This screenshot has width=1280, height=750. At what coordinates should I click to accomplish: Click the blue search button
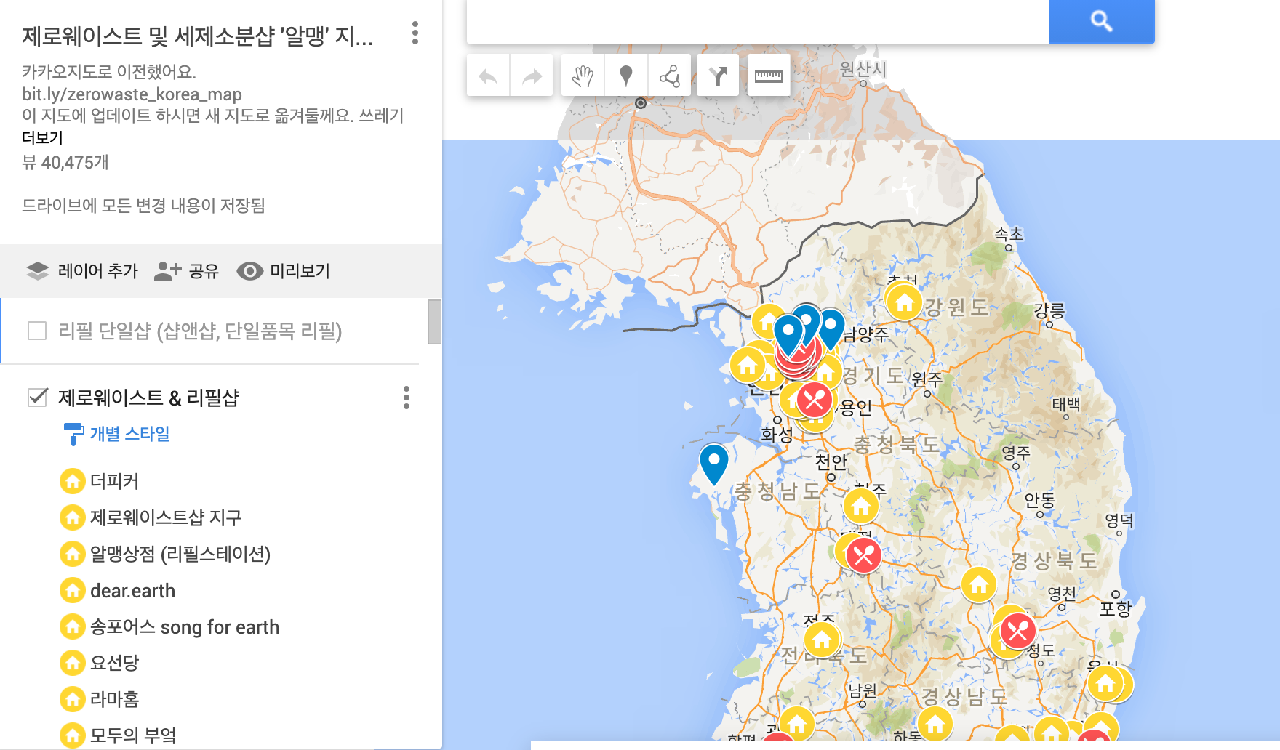click(x=1101, y=21)
